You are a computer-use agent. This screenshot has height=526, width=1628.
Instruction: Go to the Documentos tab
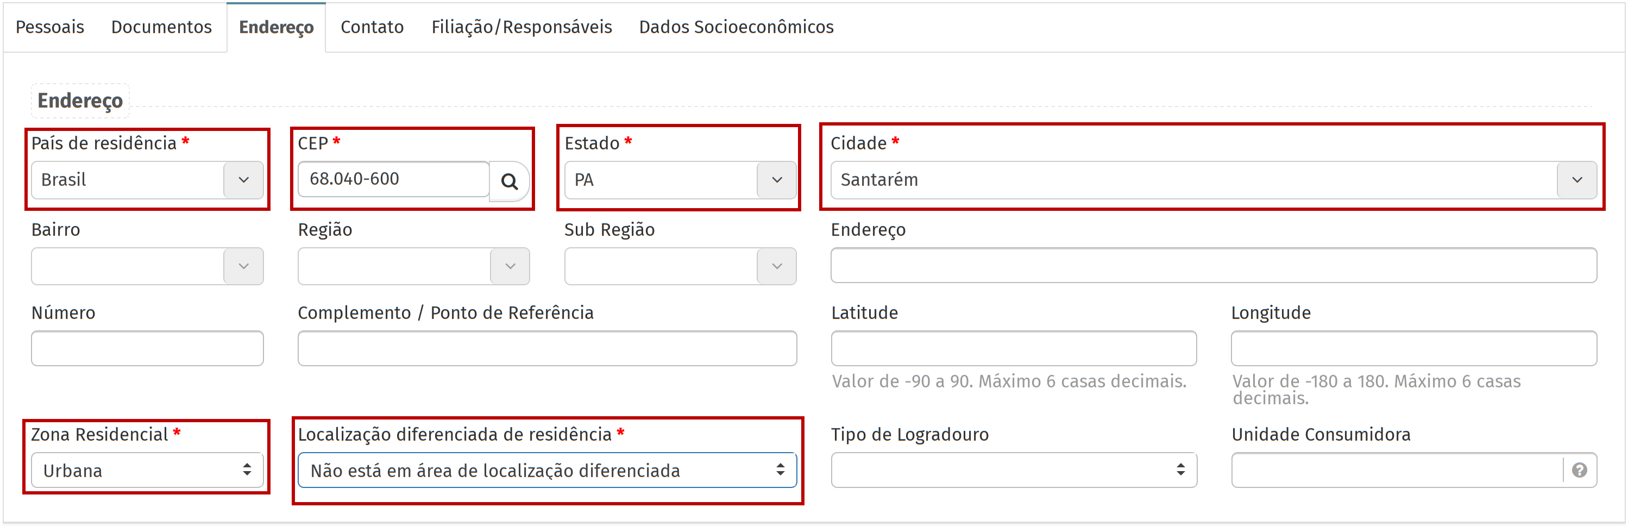[161, 27]
